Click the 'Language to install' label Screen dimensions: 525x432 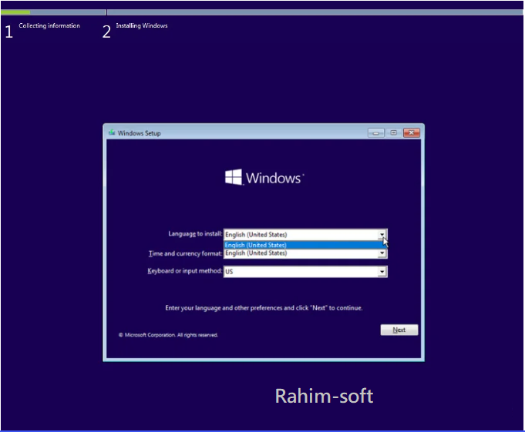click(195, 234)
